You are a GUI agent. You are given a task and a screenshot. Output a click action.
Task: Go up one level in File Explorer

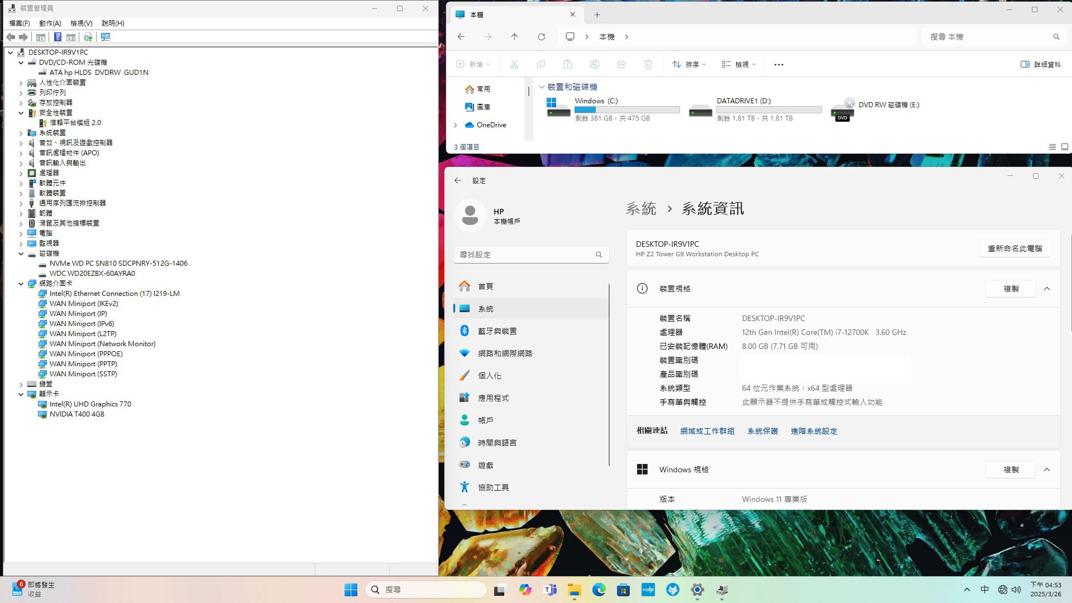pos(515,37)
